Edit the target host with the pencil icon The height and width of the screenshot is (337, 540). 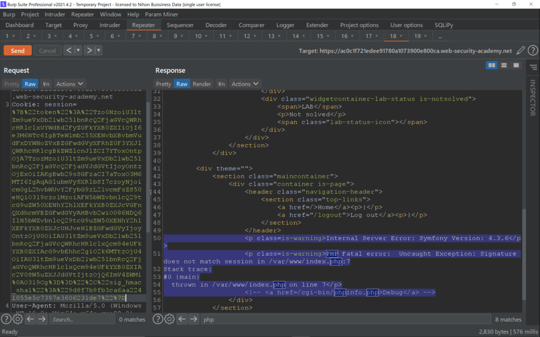click(x=521, y=51)
